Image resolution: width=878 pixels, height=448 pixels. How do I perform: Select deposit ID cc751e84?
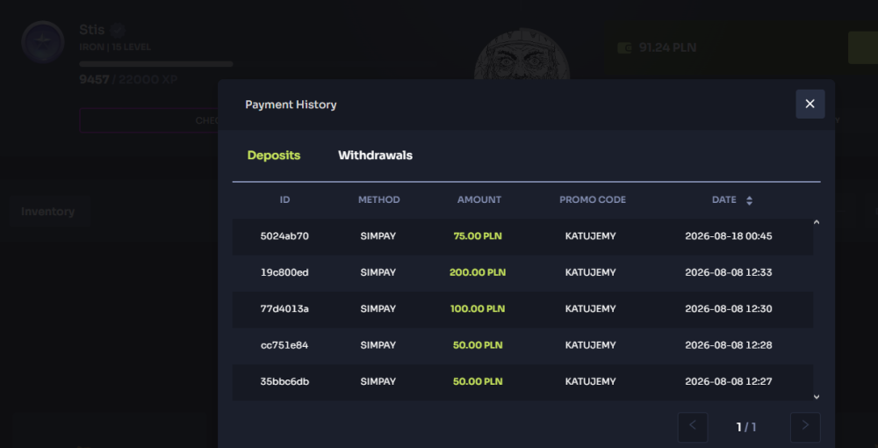pos(284,345)
